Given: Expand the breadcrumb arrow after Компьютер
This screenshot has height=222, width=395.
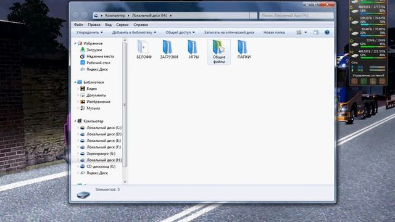Looking at the screenshot, I should tap(128, 15).
